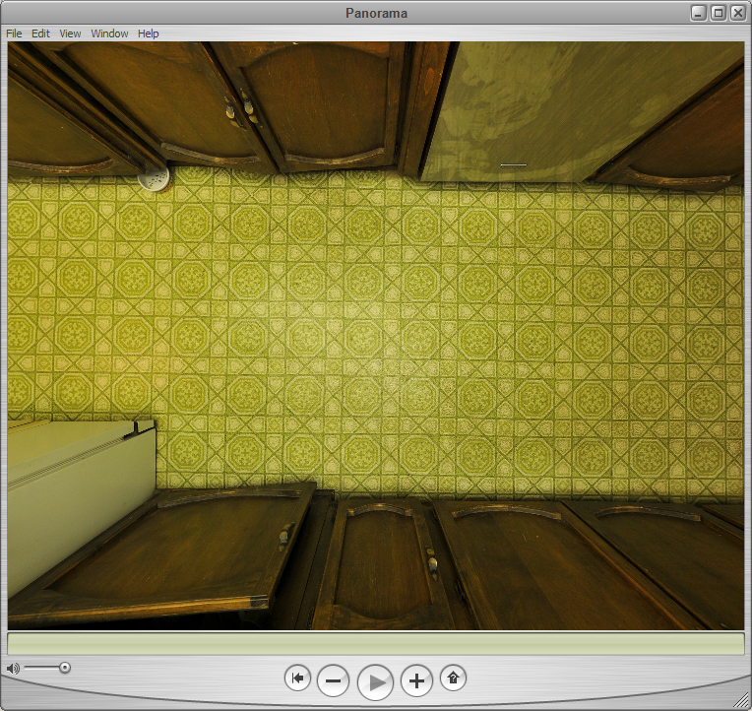Click the light green status bar
Screen dimensions: 752x711
pyautogui.click(x=376, y=644)
